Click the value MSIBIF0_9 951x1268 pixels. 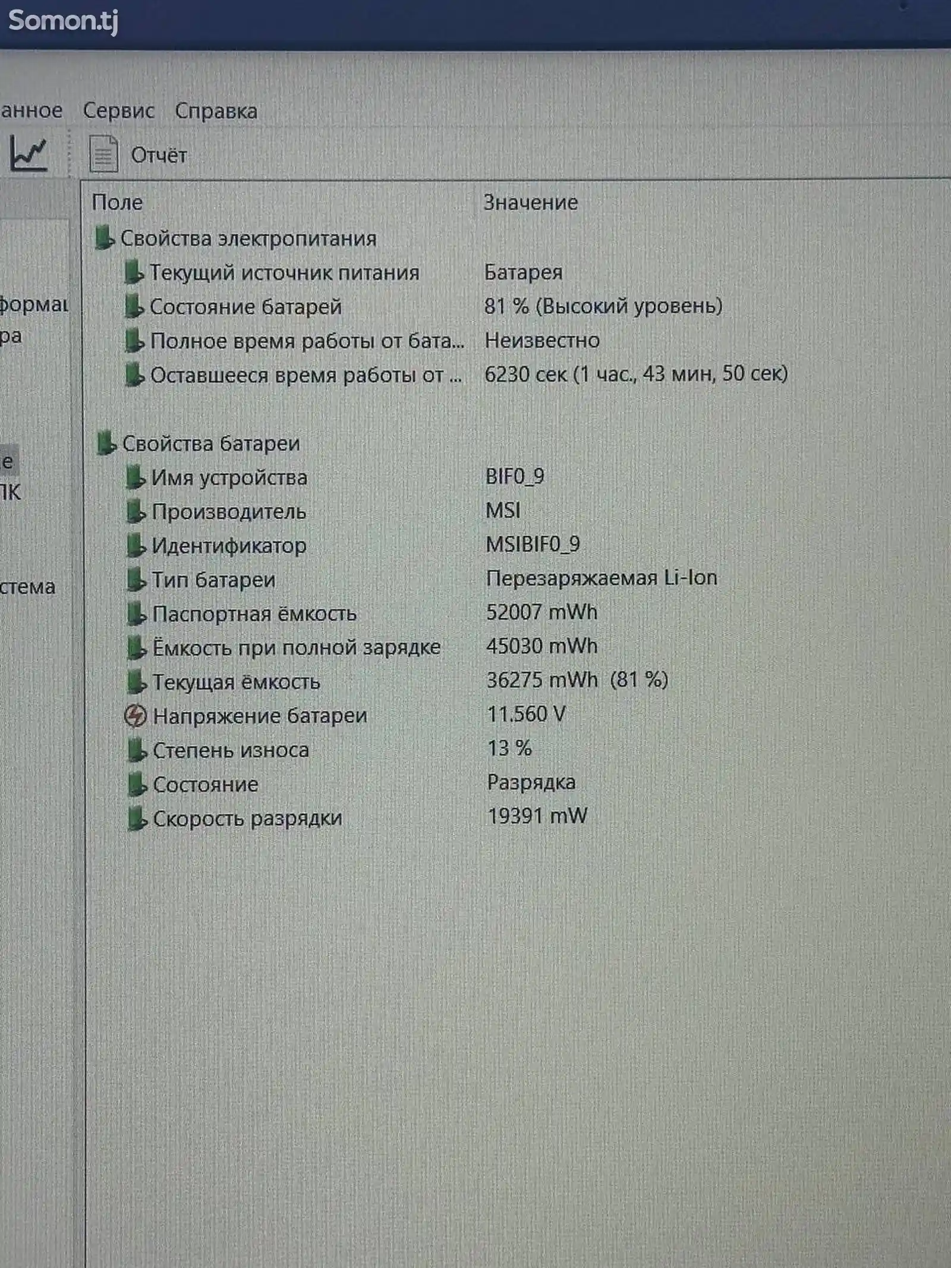533,545
